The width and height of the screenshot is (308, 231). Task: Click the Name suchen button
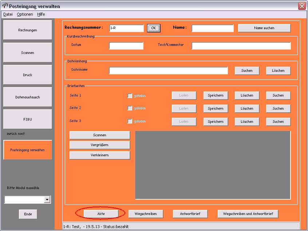tap(264, 28)
